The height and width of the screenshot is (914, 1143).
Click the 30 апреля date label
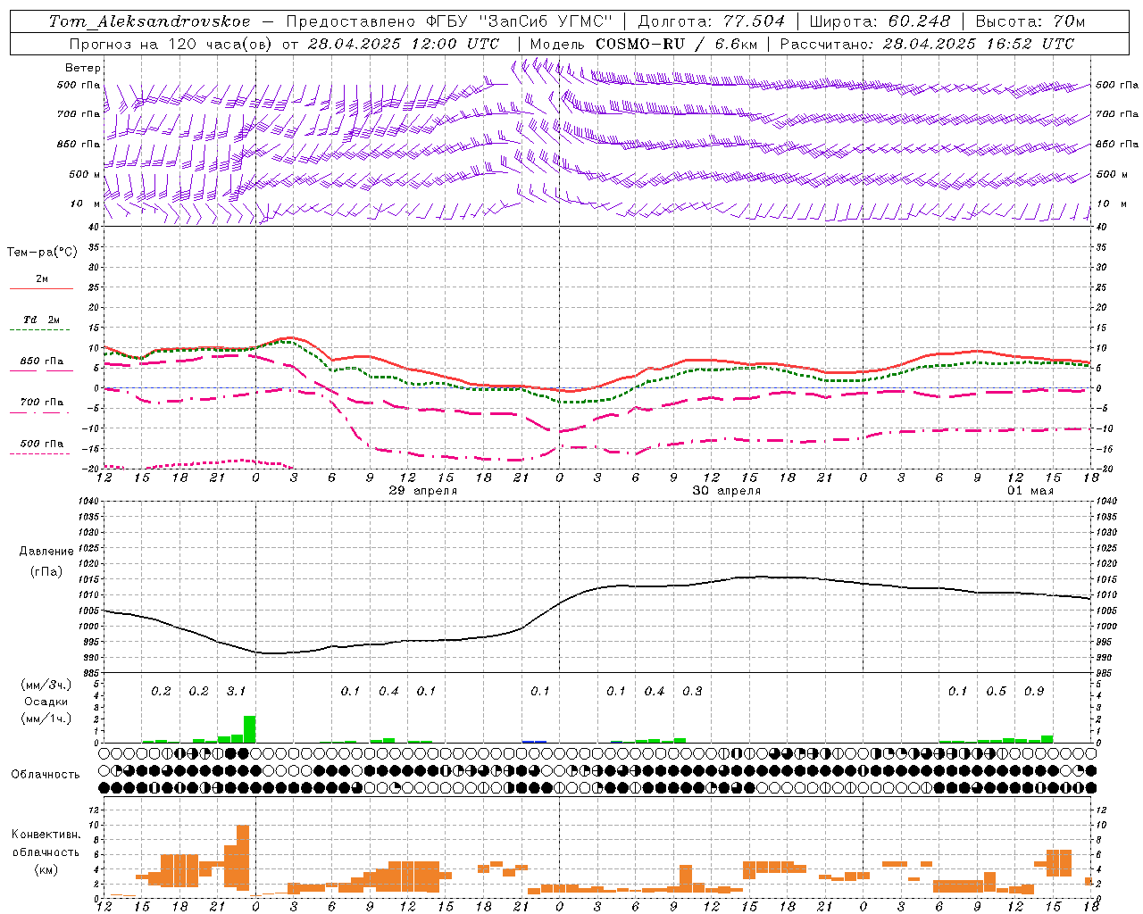[x=727, y=491]
